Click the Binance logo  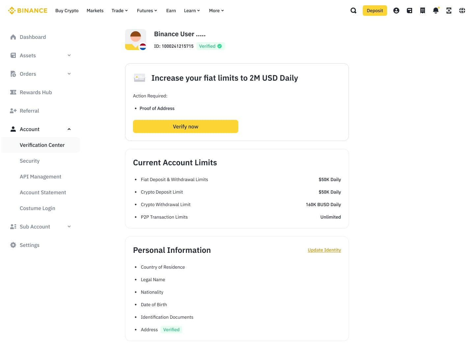click(28, 11)
